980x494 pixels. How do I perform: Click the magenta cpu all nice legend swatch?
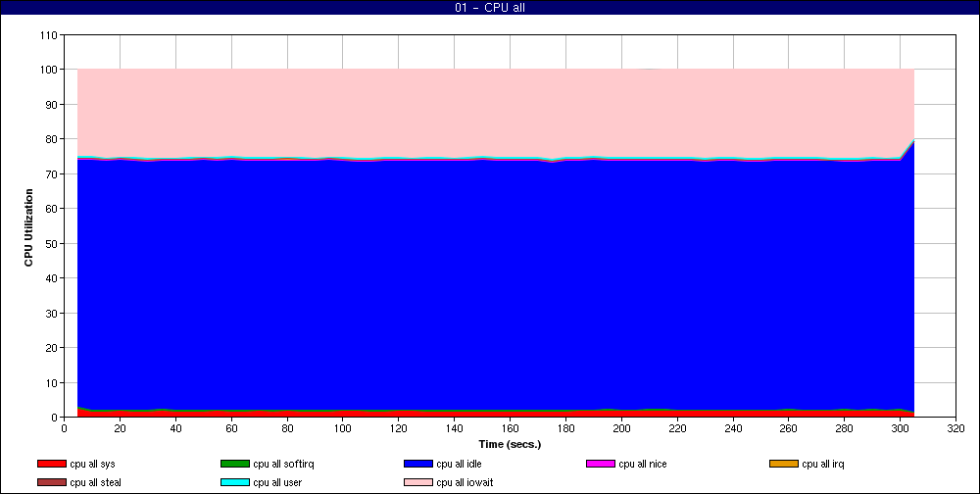(601, 464)
